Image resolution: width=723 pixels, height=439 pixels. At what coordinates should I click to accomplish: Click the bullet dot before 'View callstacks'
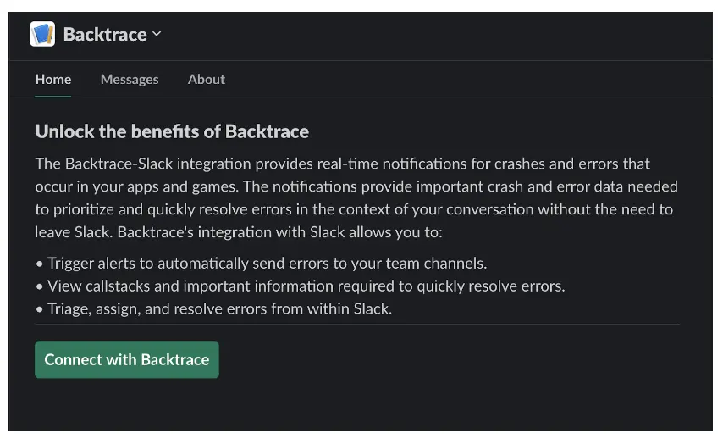point(39,286)
